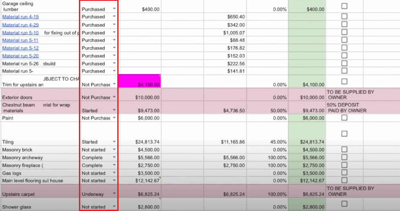Image resolution: width=400 pixels, height=211 pixels.
Task: Open status dropdown for Garage ceiling lumber
Action: click(114, 9)
